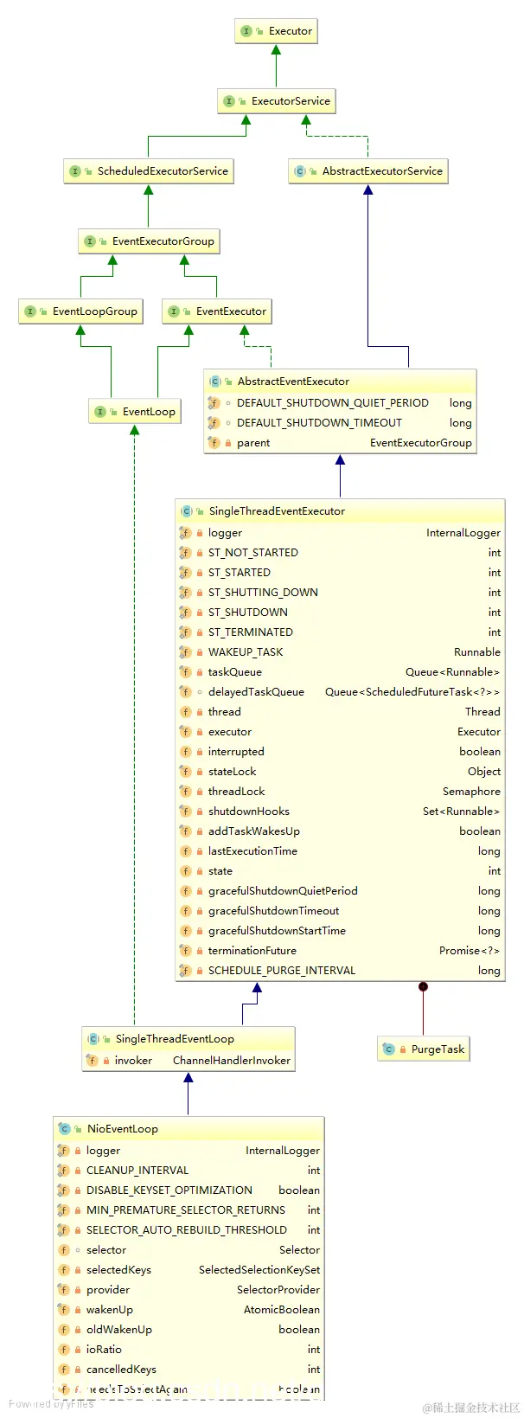Click field icon beside SingleThreadEventExecutor logger
Image resolution: width=524 pixels, height=1418 pixels.
click(185, 533)
